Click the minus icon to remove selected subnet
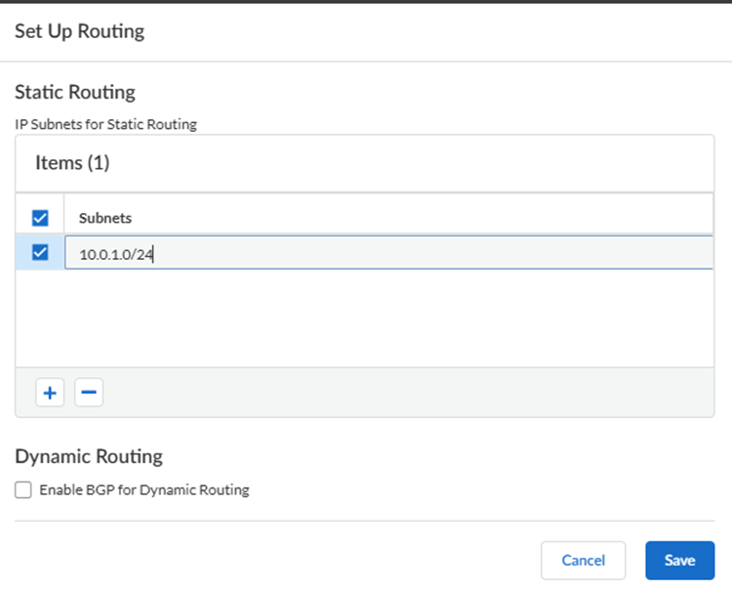Viewport: 732px width, 591px height. tap(89, 393)
